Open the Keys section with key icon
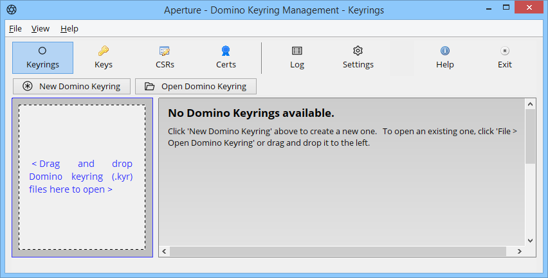The image size is (548, 278). point(104,58)
